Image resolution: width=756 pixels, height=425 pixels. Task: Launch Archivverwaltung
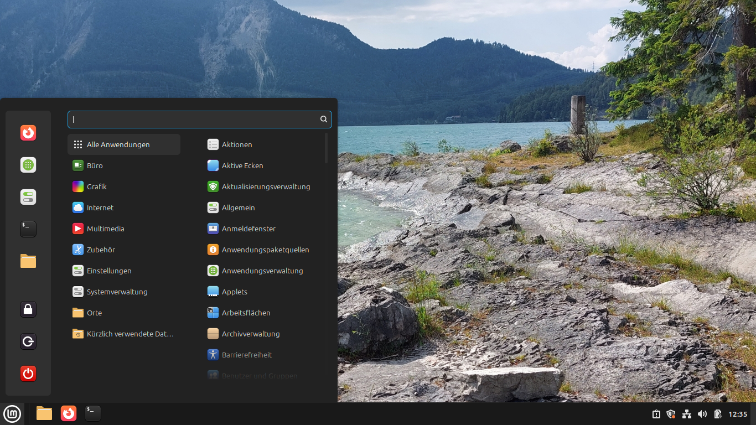click(263, 334)
